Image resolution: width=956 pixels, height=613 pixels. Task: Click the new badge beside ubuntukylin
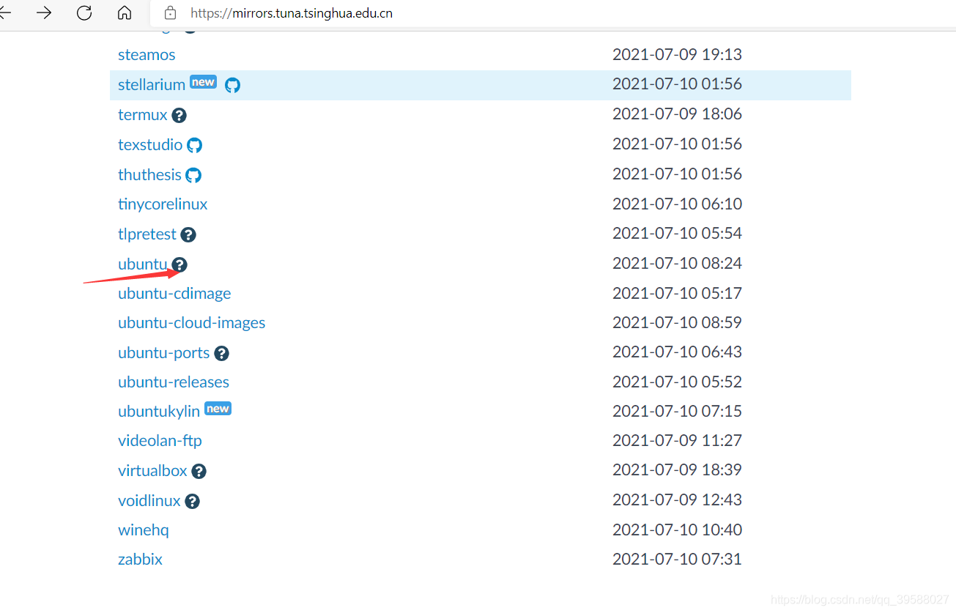click(x=218, y=409)
